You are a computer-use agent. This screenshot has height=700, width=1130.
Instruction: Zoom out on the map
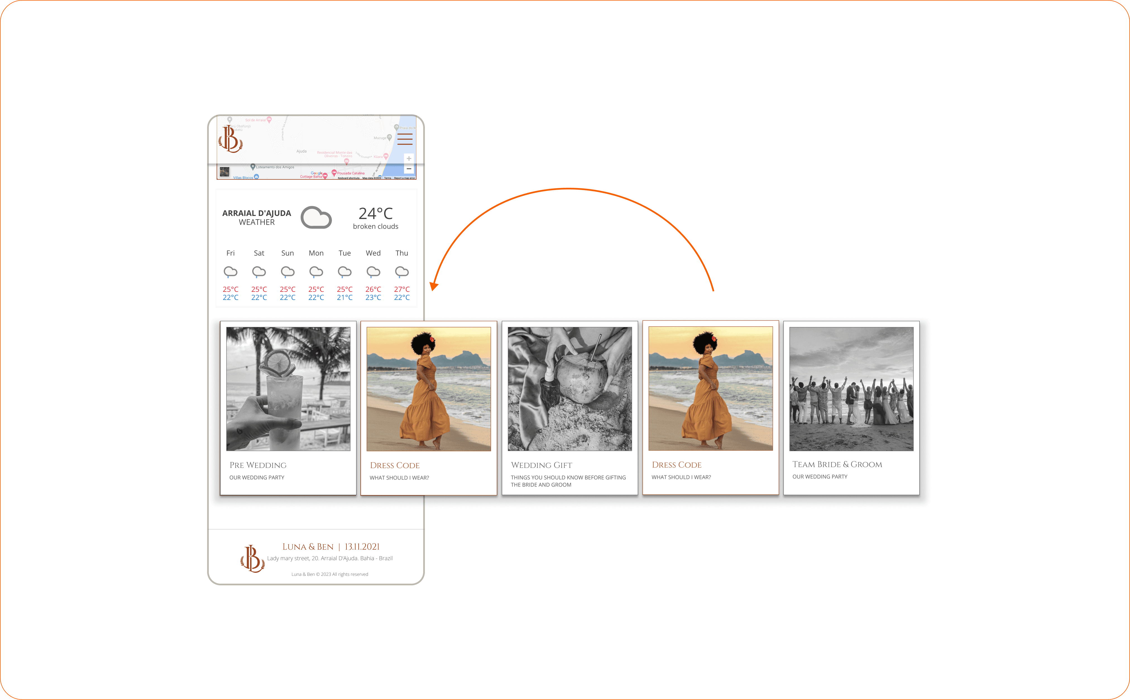coord(408,169)
